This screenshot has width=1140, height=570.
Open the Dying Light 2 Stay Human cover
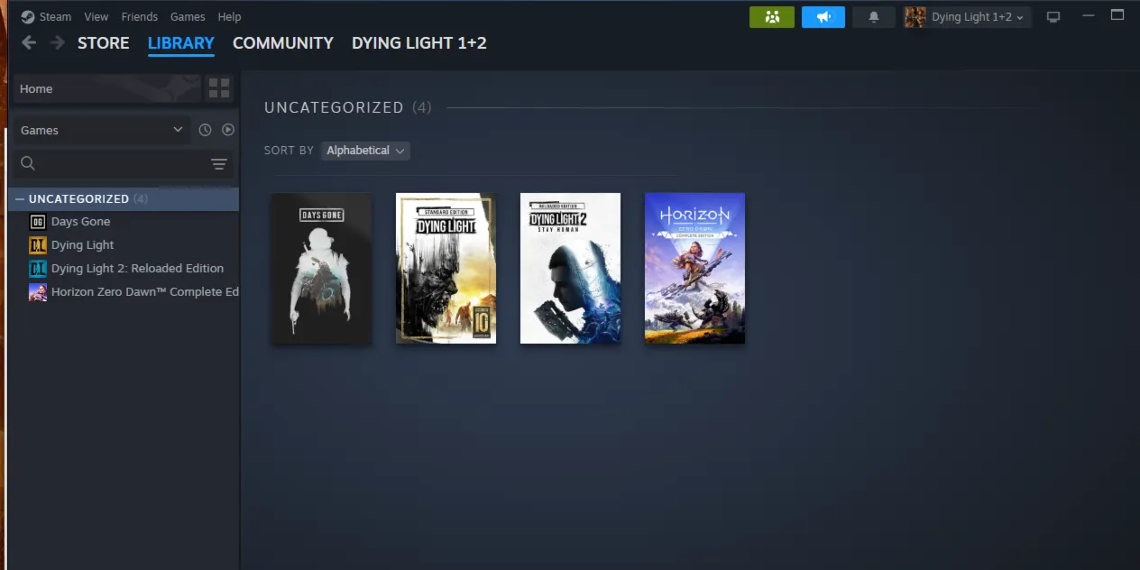click(570, 268)
